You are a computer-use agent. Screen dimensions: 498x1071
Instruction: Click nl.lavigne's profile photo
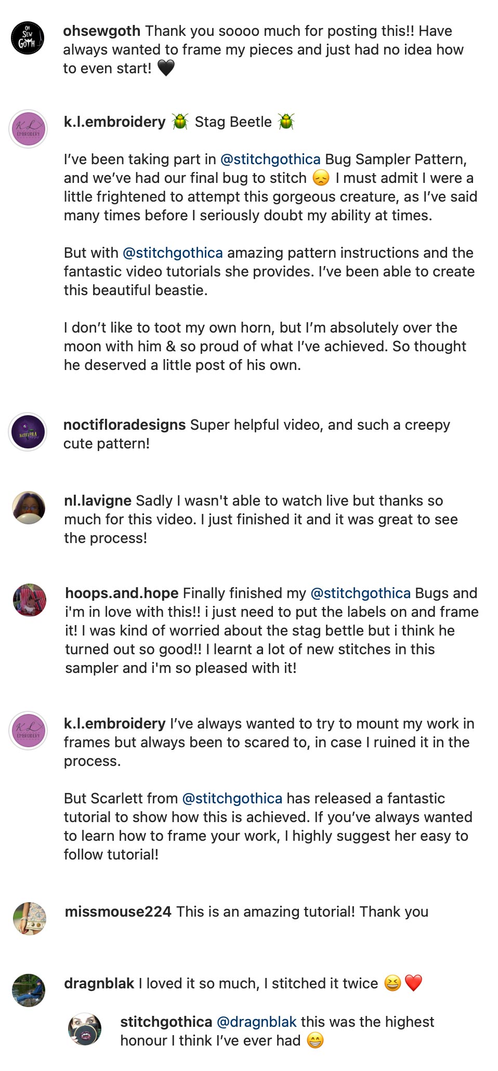click(x=29, y=507)
